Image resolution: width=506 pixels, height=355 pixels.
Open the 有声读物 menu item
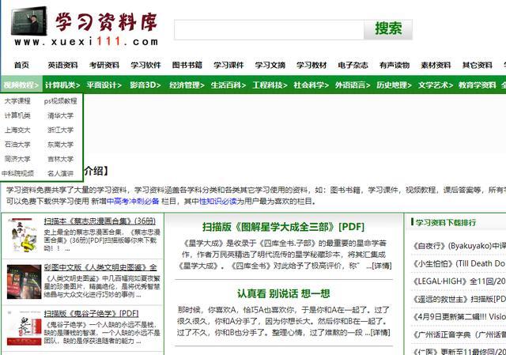395,65
